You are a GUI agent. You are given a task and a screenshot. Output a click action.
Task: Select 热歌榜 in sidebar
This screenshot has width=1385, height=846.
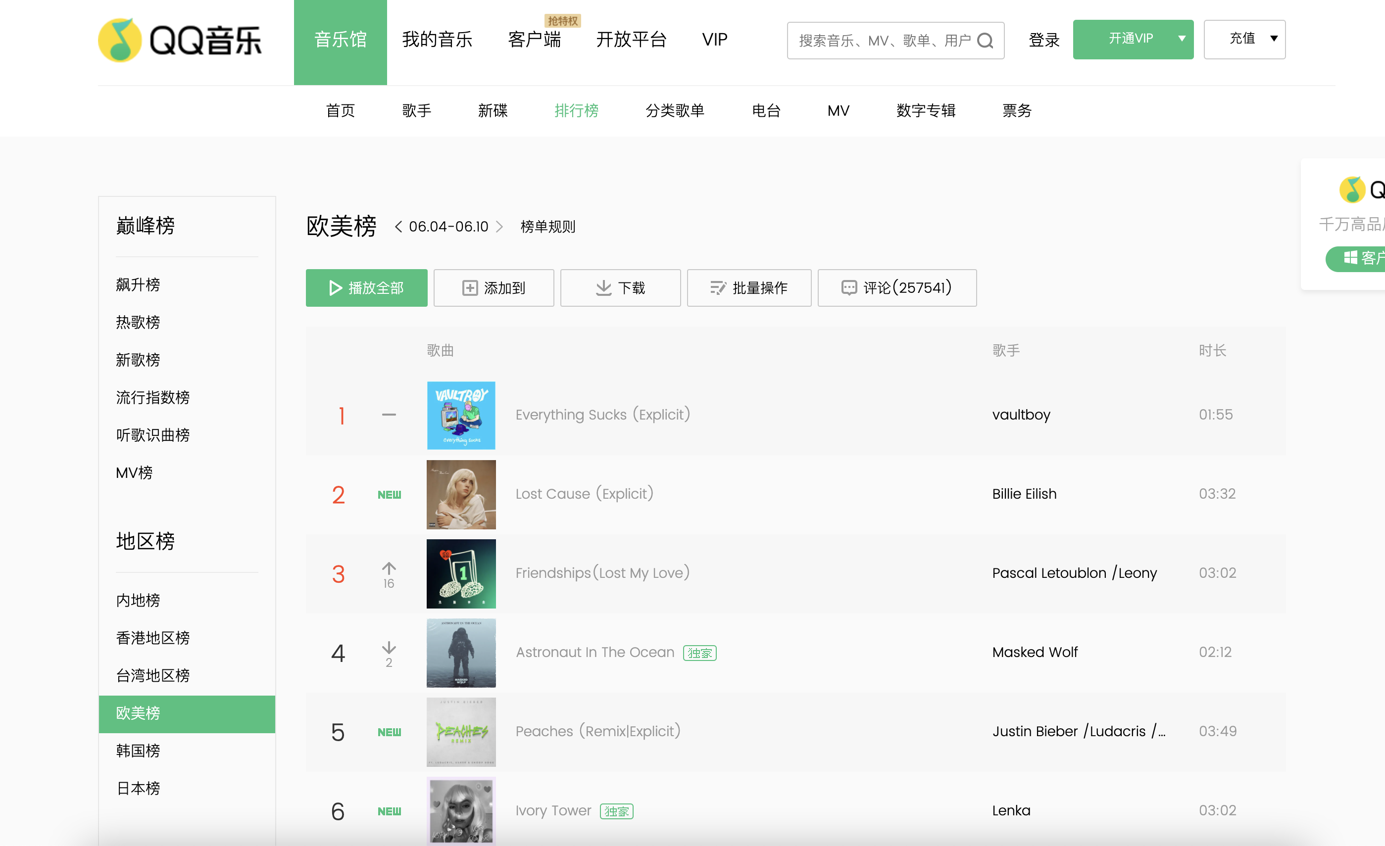pos(138,323)
